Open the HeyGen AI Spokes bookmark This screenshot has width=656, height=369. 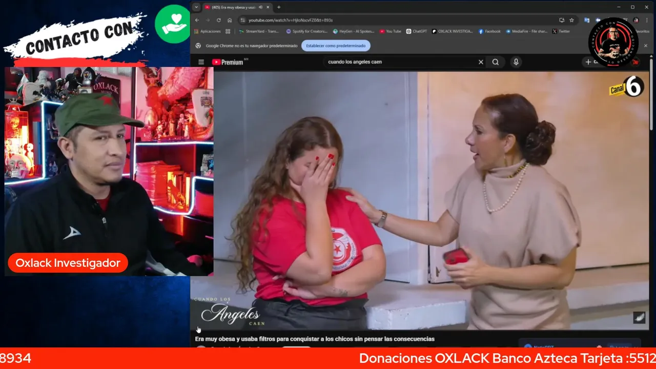coord(353,31)
